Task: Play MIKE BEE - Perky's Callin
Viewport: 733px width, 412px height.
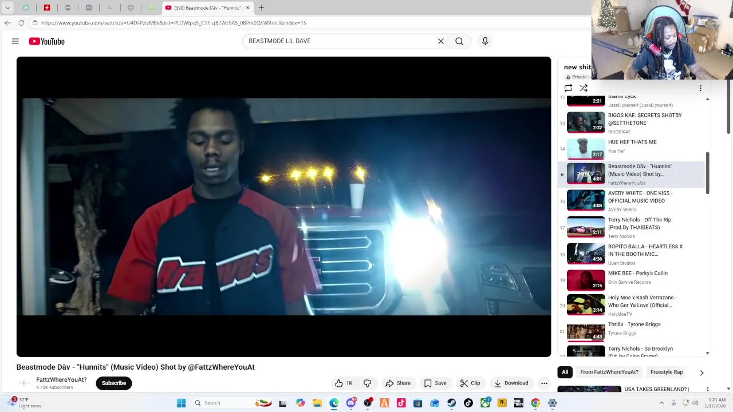Action: (x=631, y=280)
